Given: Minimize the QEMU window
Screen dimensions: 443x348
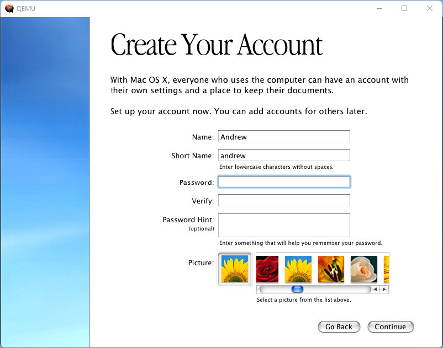Looking at the screenshot, I should 379,8.
